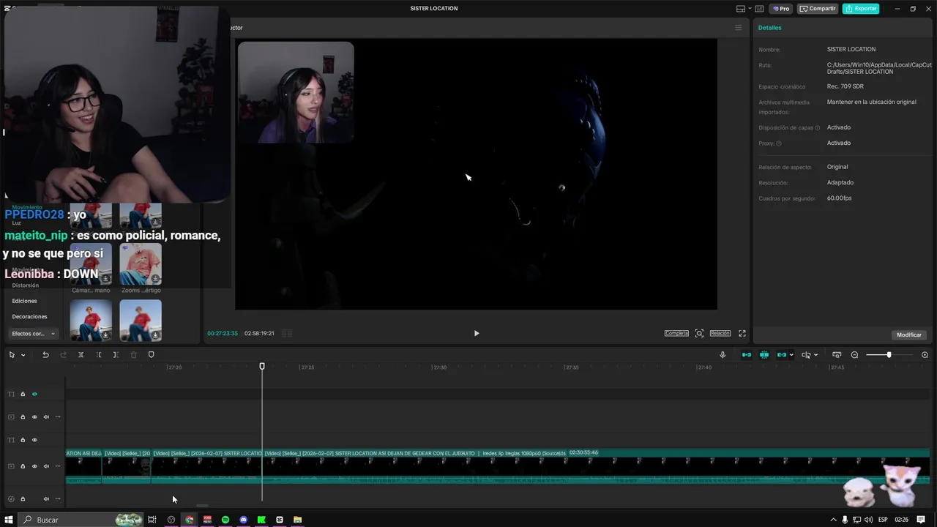Select the pointer selection tool in timeline toolbar
Viewport: 937px width, 527px height.
[12, 355]
